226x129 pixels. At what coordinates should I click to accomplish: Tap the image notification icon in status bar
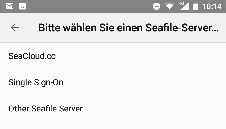tap(23, 6)
